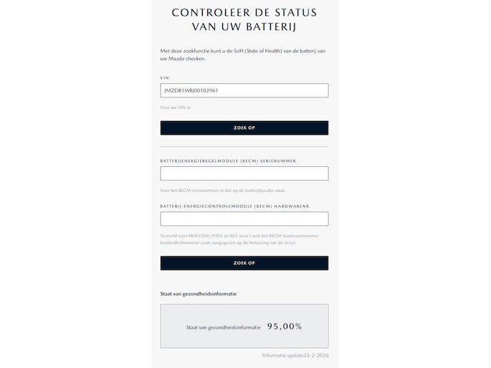
Task: Click 'Staat van gezondheidsinformatie' heading above the result box
Action: pyautogui.click(x=199, y=294)
